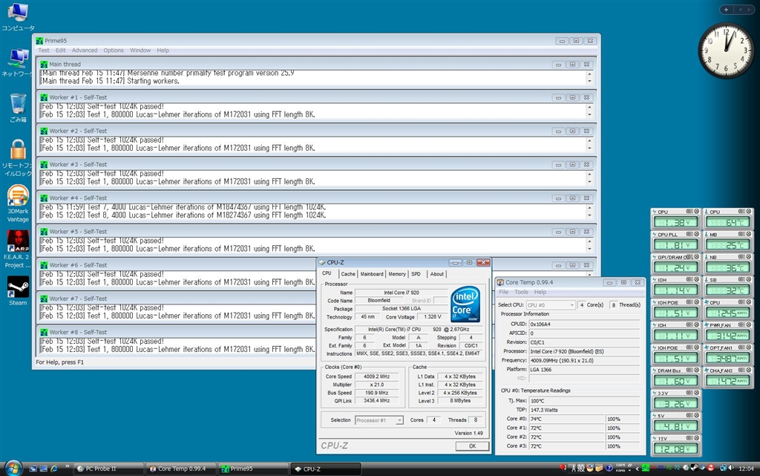Click the analog clock gadget
This screenshot has height=476, width=760.
pos(725,50)
